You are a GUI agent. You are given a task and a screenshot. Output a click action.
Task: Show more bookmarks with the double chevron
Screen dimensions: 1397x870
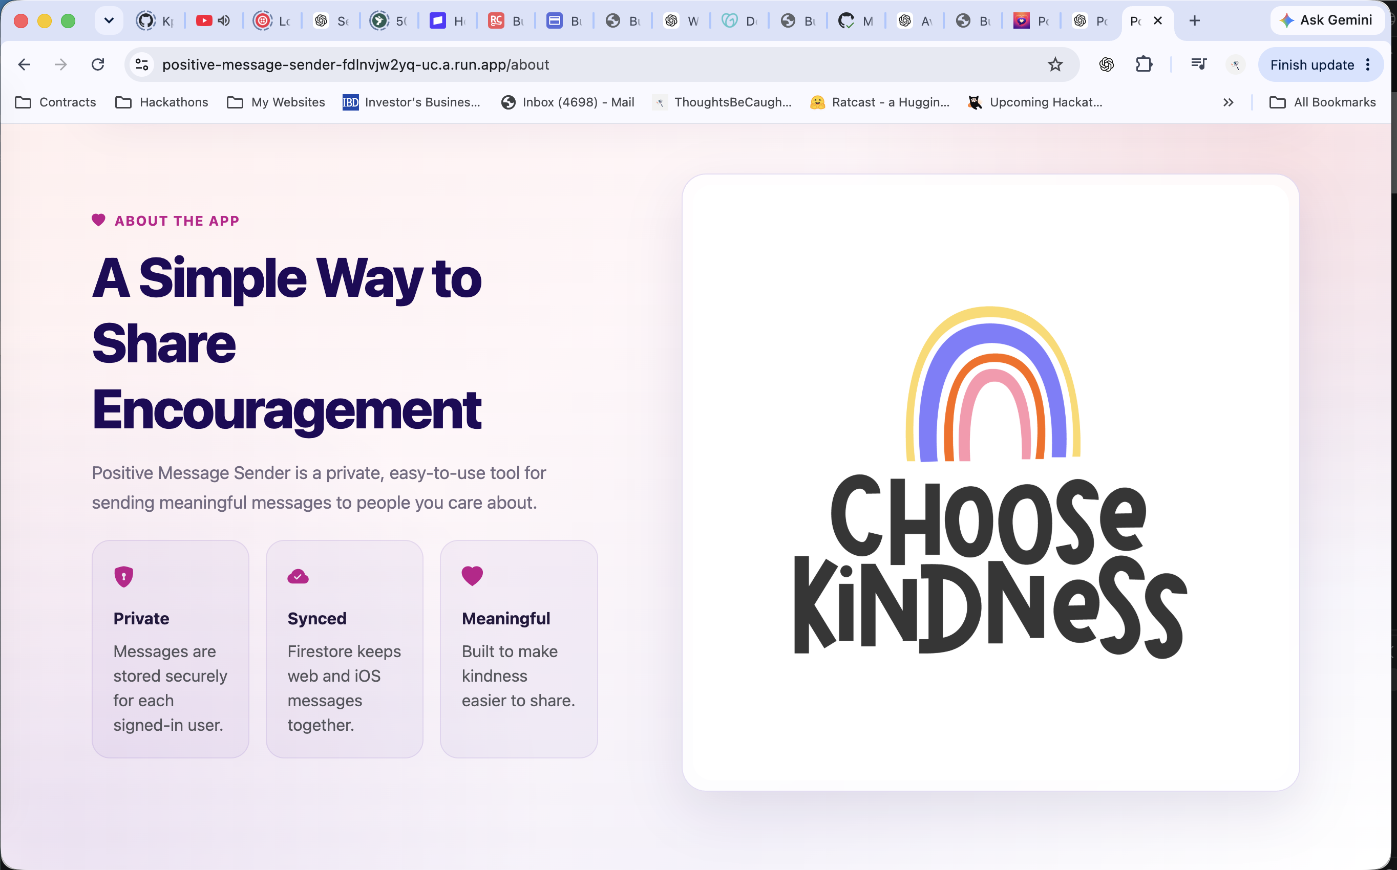pos(1228,102)
